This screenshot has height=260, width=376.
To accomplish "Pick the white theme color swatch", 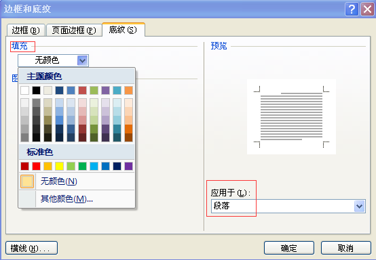I will [x=24, y=91].
